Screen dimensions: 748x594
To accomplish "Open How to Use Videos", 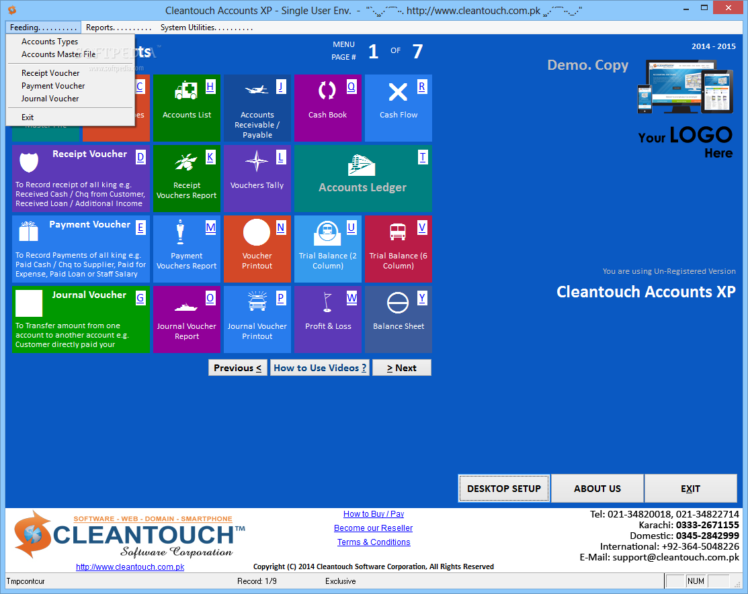I will point(320,368).
